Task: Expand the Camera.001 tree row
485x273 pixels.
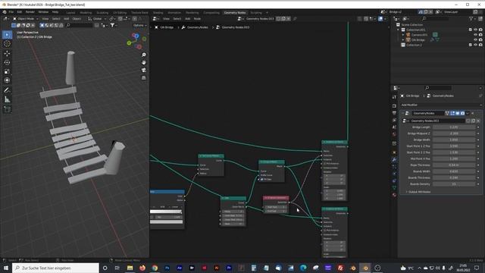Action: coord(403,35)
